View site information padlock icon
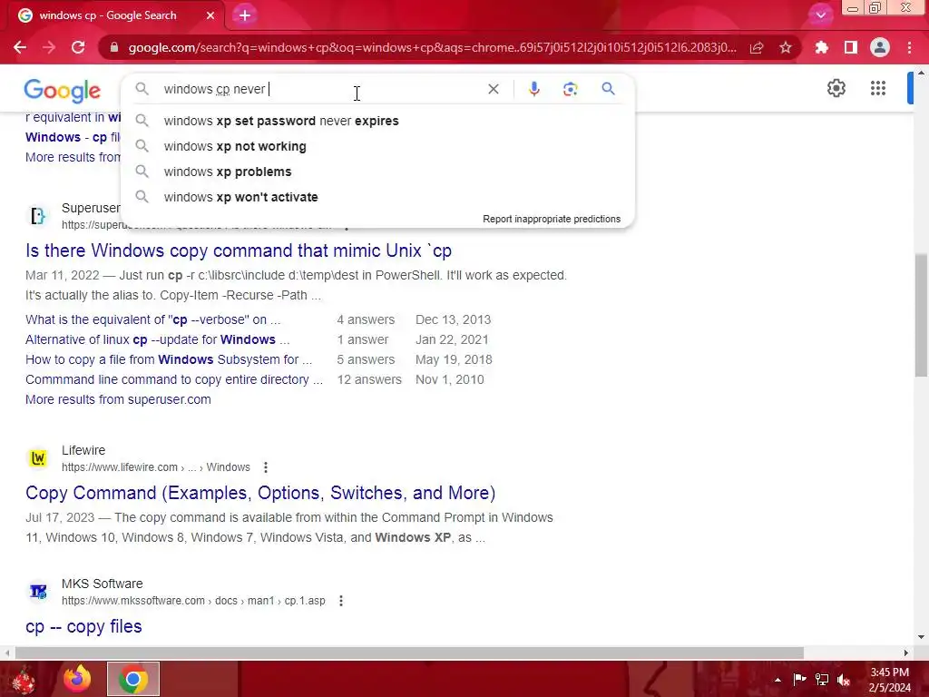Viewport: 929px width, 697px height. (x=113, y=47)
